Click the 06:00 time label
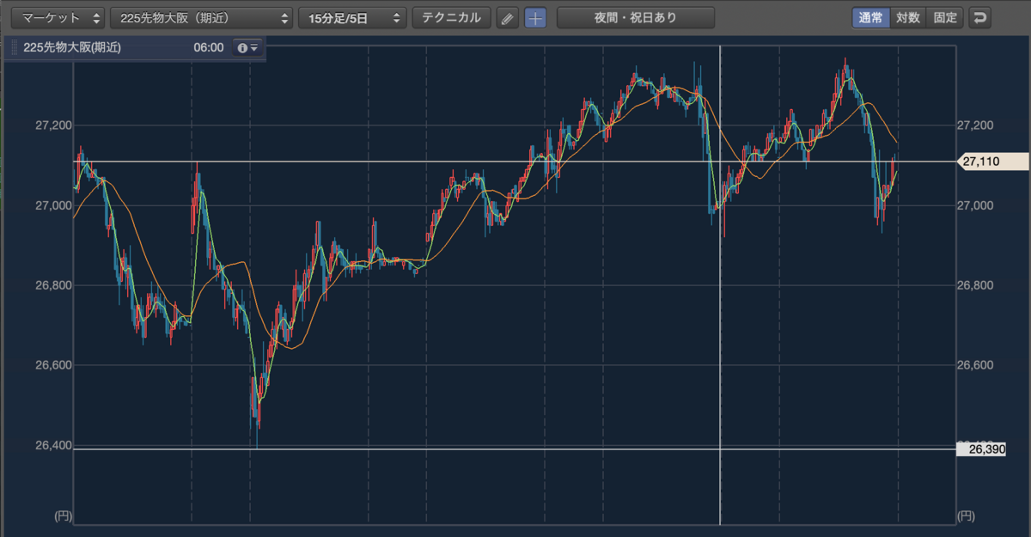 pos(209,48)
